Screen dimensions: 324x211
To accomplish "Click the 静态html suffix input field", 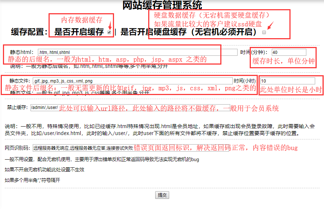I will tap(136, 52).
